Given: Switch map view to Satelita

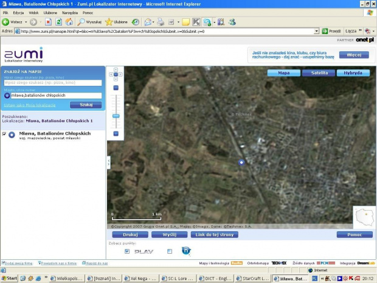Looking at the screenshot, I should click(x=319, y=72).
